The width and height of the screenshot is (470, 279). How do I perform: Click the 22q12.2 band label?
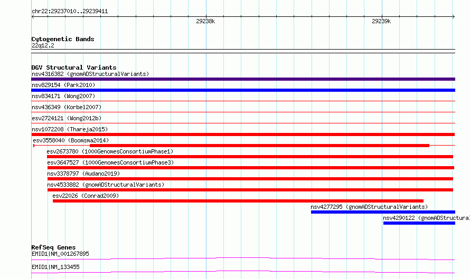43,45
